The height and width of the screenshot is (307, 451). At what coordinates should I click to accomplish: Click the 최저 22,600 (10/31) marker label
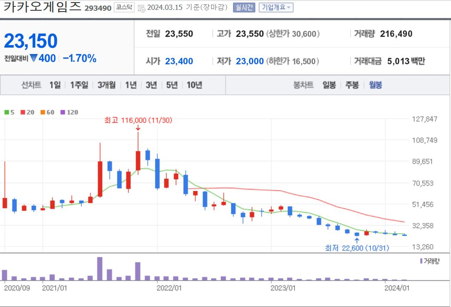tap(357, 248)
